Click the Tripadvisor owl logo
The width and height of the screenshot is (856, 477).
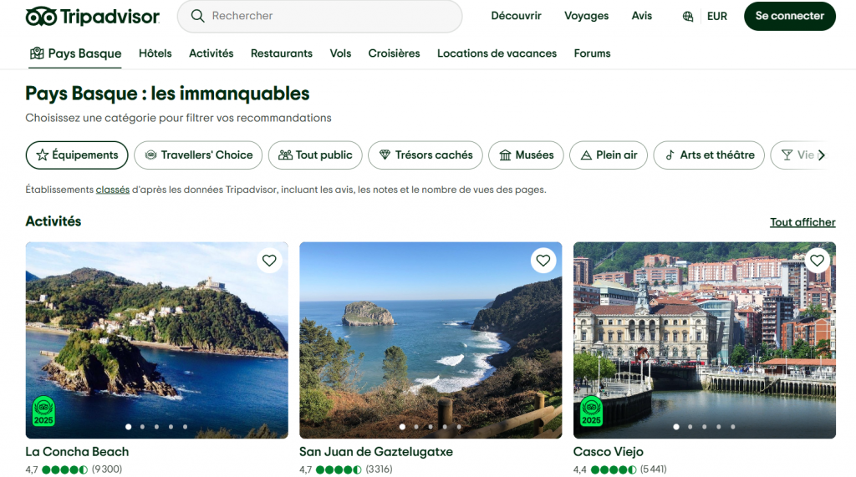pos(41,17)
